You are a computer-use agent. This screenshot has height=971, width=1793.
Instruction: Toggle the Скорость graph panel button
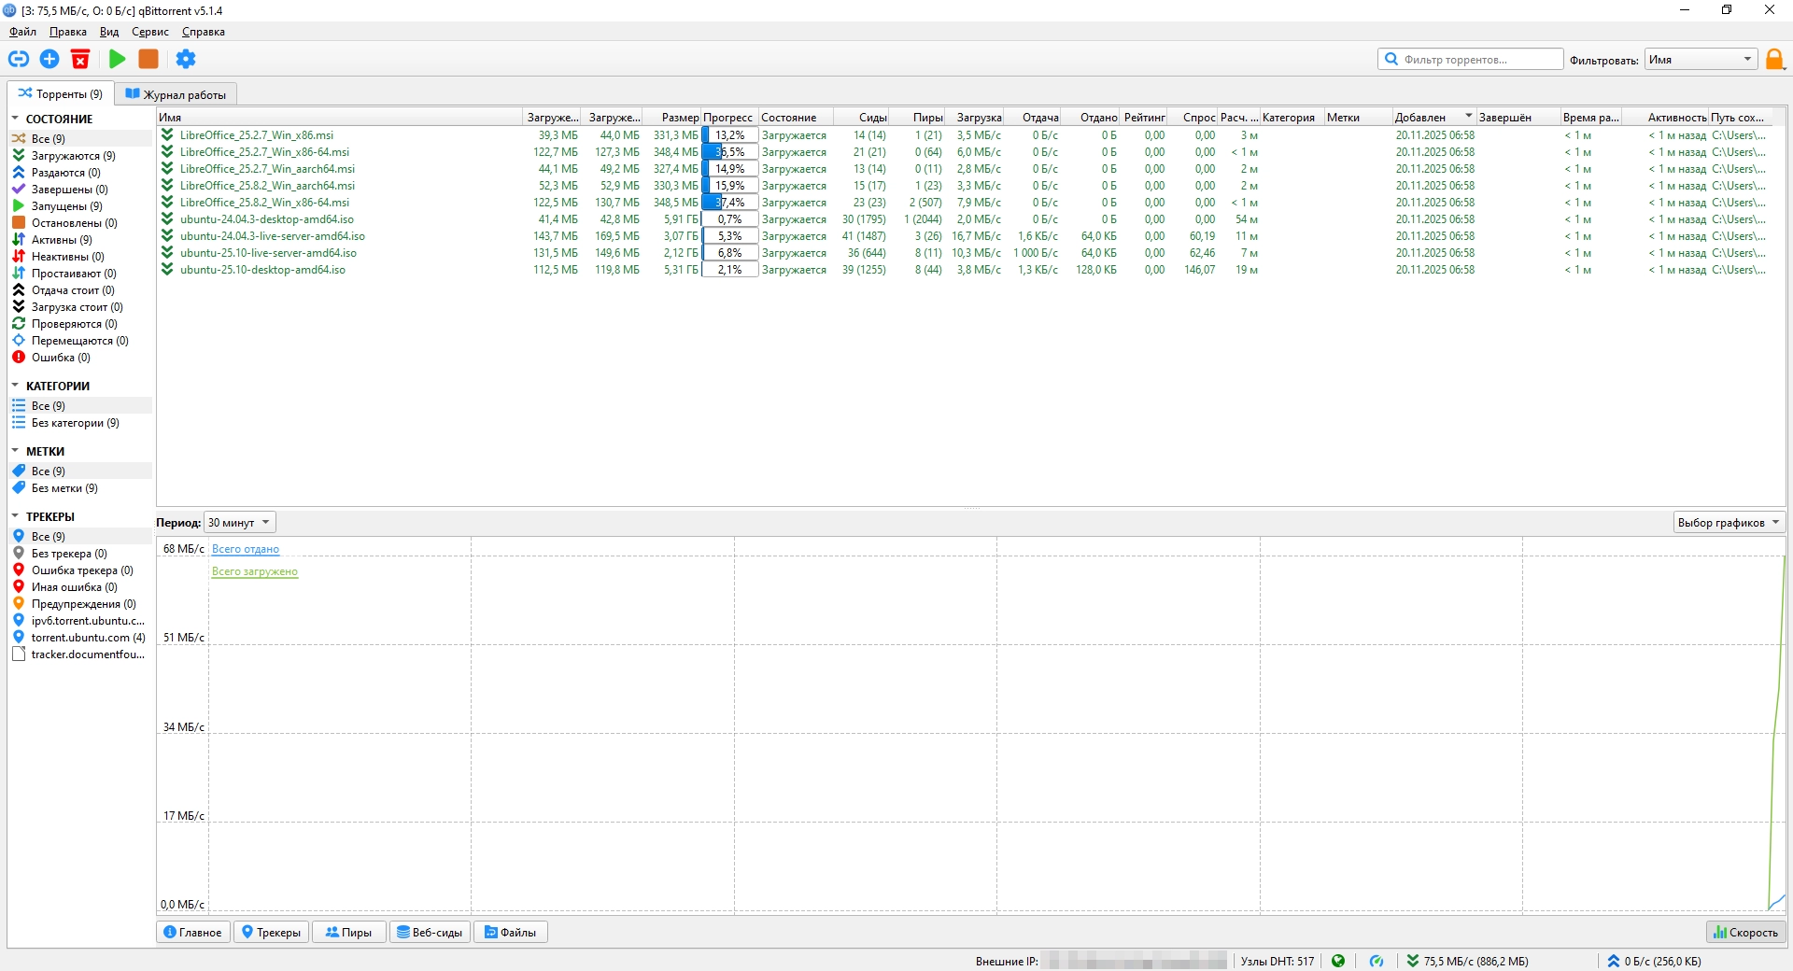[x=1745, y=932]
